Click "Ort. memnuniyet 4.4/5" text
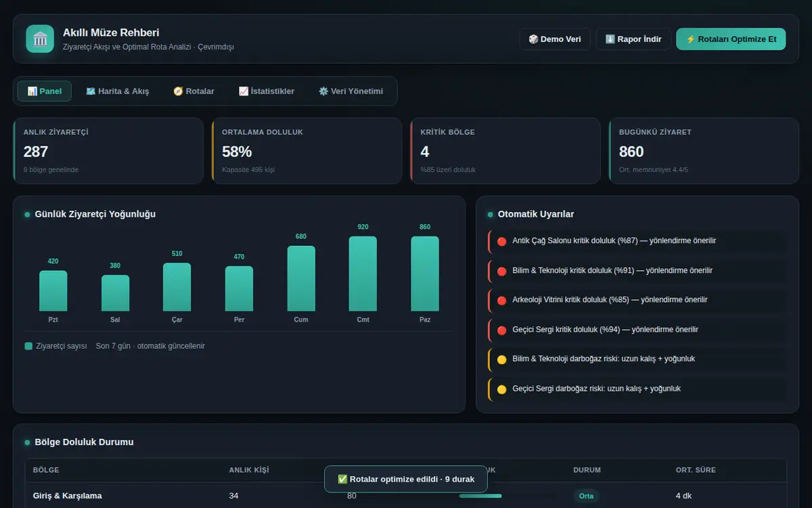 coord(653,169)
